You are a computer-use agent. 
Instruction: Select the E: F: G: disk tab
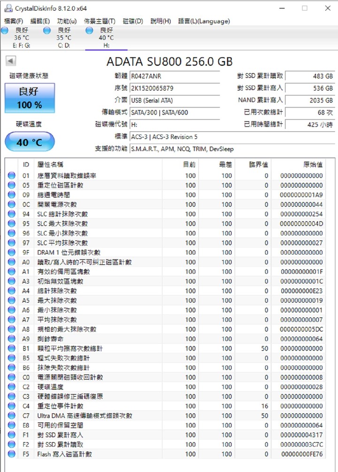[x=21, y=38]
